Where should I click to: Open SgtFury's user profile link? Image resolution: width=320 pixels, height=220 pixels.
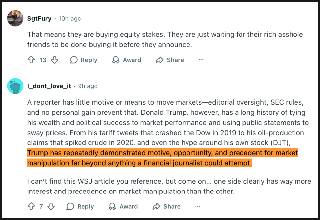(39, 19)
